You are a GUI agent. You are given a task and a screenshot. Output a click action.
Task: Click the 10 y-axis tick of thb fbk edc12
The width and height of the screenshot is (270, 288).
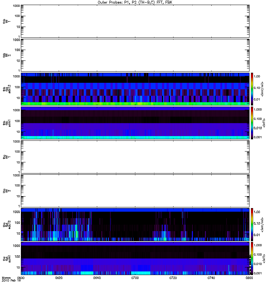(x=18, y=98)
